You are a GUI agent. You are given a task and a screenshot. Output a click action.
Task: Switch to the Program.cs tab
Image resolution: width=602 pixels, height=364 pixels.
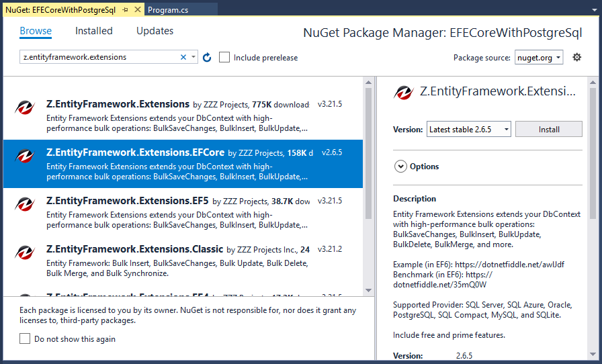[x=168, y=10]
